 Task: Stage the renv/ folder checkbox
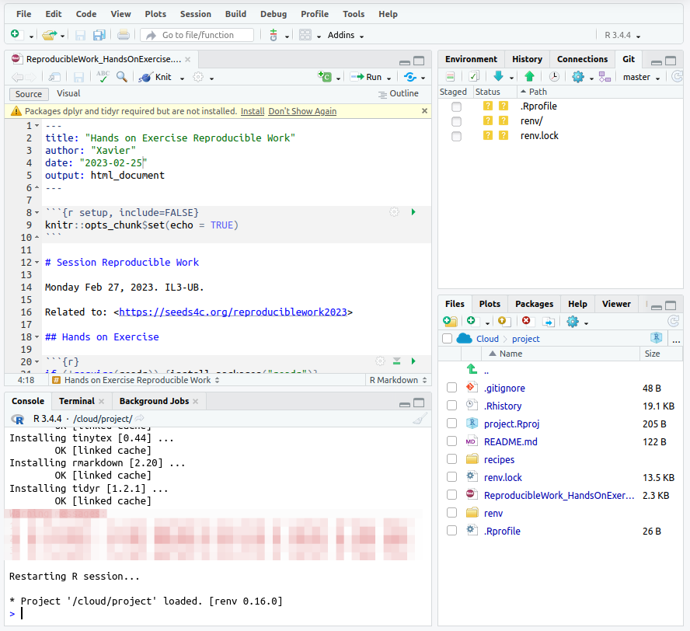pyautogui.click(x=456, y=121)
